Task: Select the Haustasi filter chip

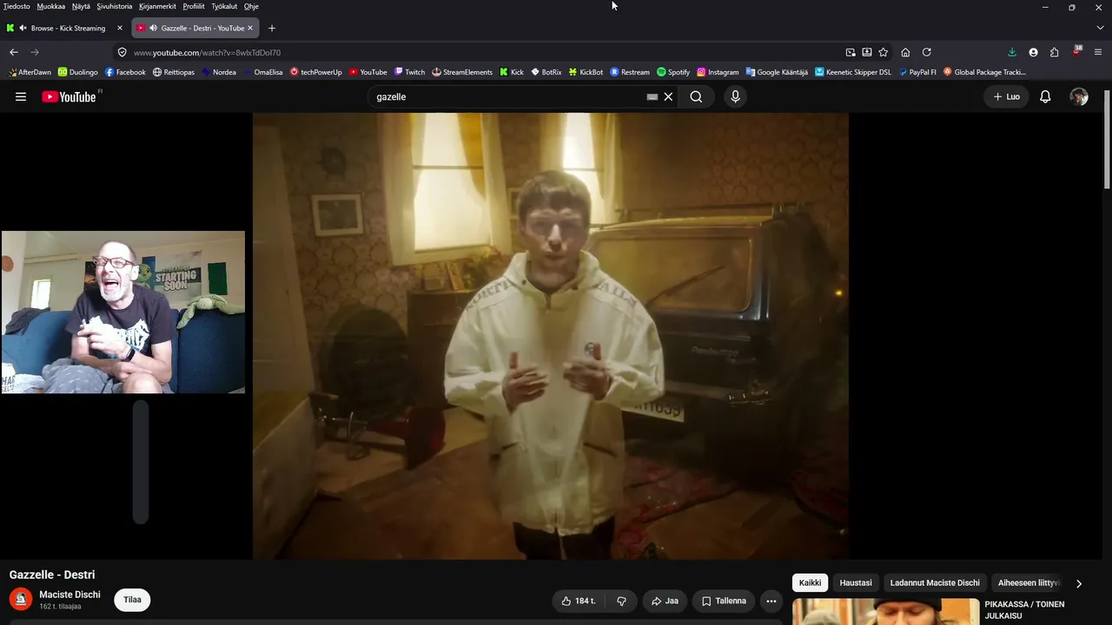Action: pos(856,583)
